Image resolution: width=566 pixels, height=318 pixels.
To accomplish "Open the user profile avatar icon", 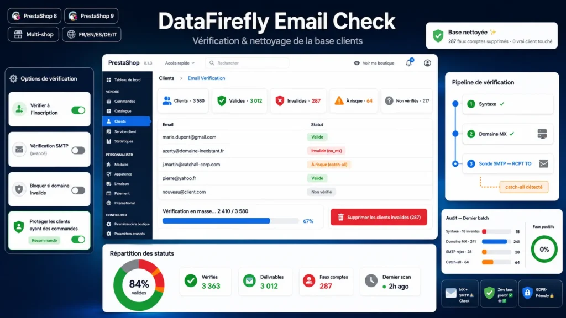I will pos(427,63).
